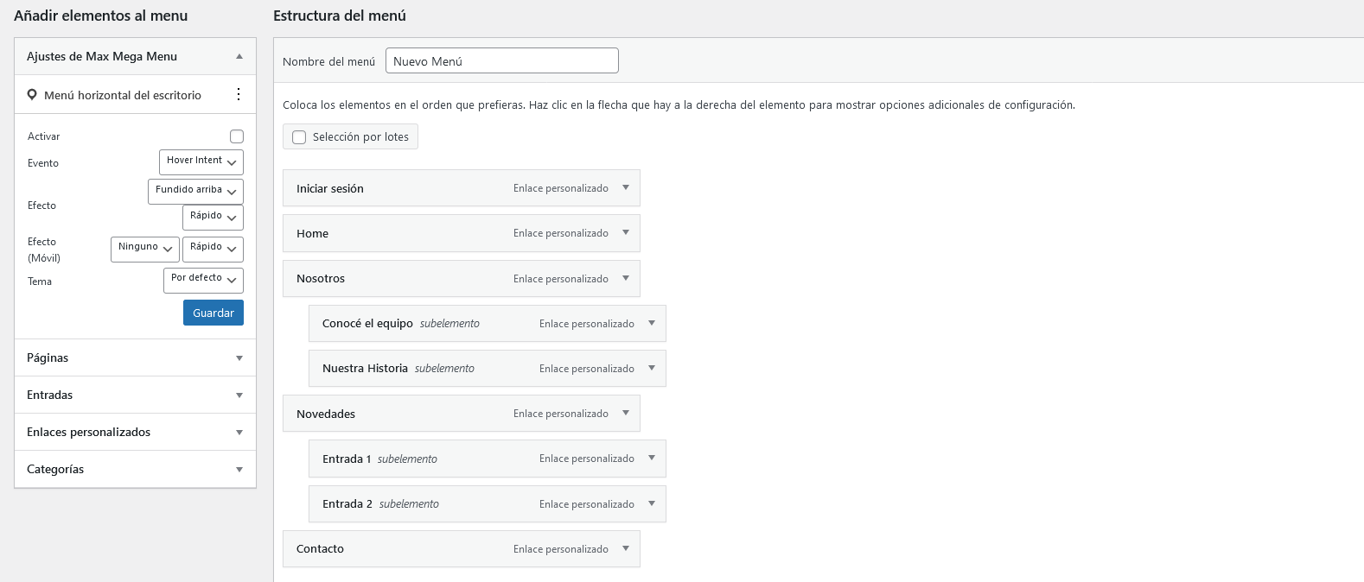
Task: Click the Nombre del menú text field
Action: coord(501,61)
